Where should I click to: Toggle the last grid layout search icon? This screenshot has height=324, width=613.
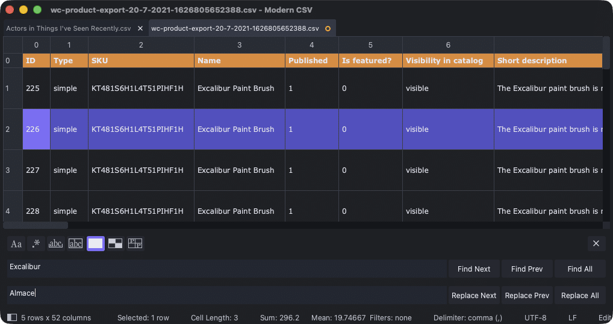coord(135,244)
